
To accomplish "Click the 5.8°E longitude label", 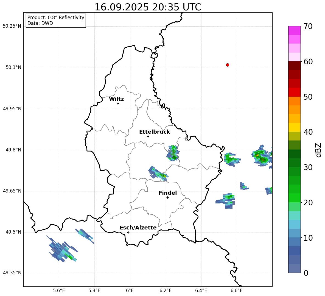I will (94, 291).
